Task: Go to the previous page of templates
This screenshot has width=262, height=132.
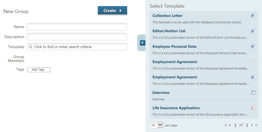Action: pos(230,125)
